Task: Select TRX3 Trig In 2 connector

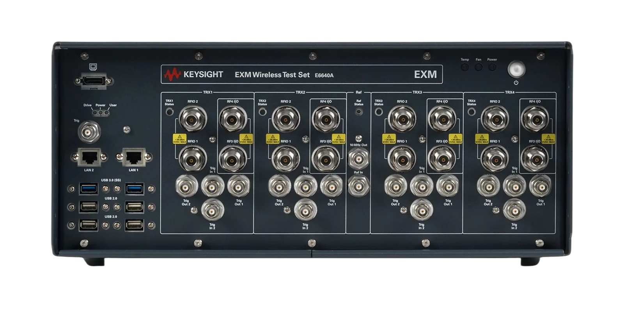Action: (x=422, y=211)
